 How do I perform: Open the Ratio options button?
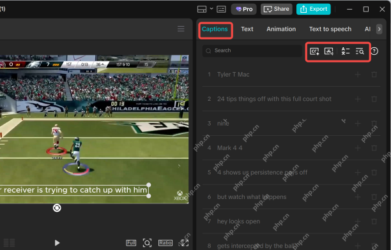(x=165, y=243)
